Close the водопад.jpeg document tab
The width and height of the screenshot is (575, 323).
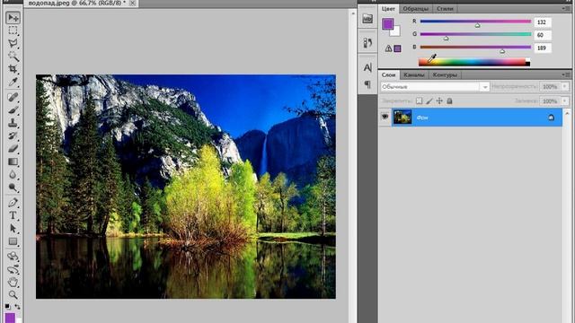(x=132, y=3)
